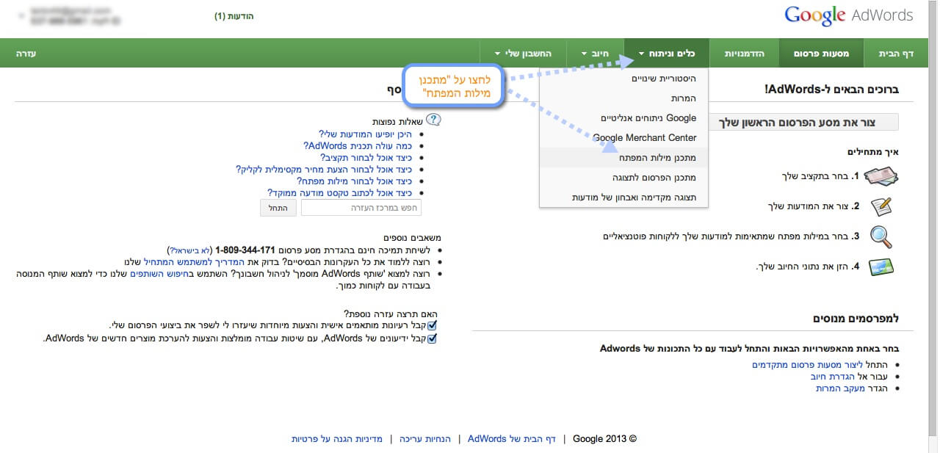Screen dimensions: 940x453
Task: Click the question mark FAQ bubble icon
Action: click(x=433, y=120)
